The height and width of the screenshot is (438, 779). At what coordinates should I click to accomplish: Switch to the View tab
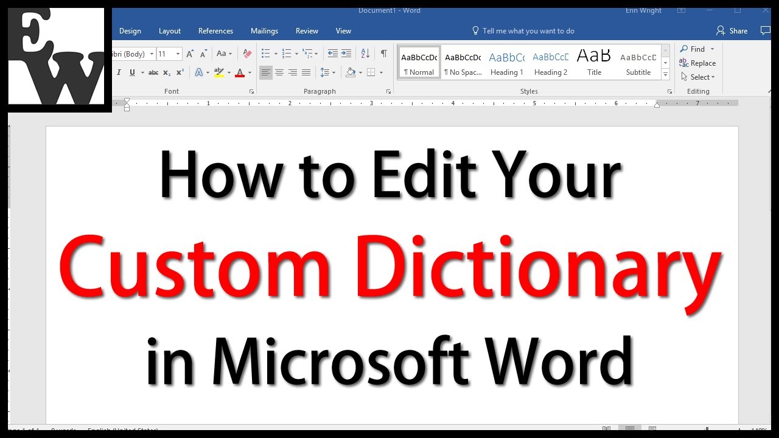point(343,31)
